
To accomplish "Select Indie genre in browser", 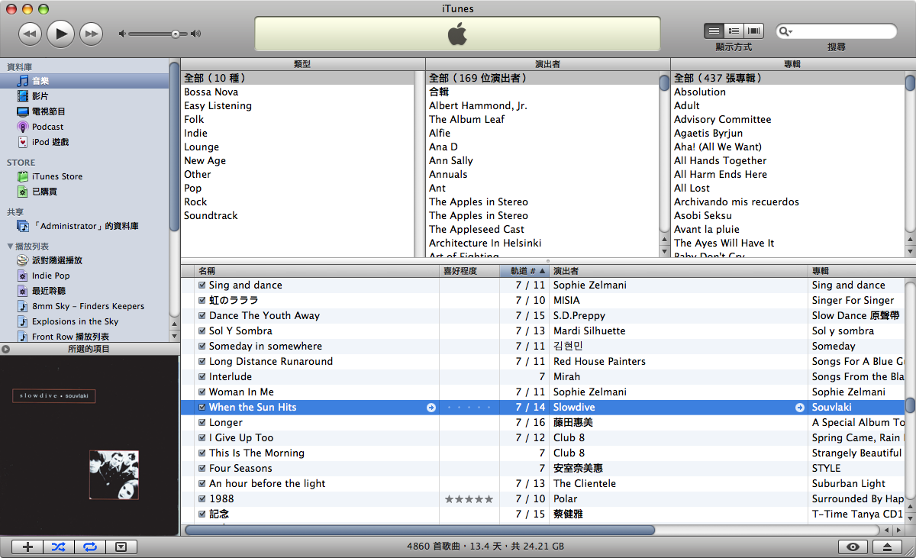I will (298, 133).
